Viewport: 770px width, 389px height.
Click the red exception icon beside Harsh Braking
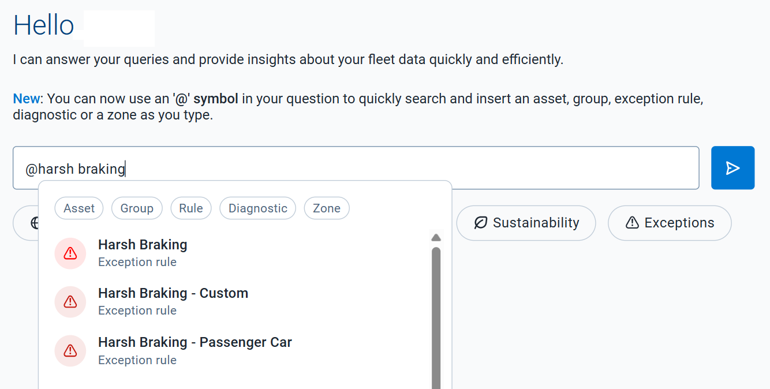[70, 253]
